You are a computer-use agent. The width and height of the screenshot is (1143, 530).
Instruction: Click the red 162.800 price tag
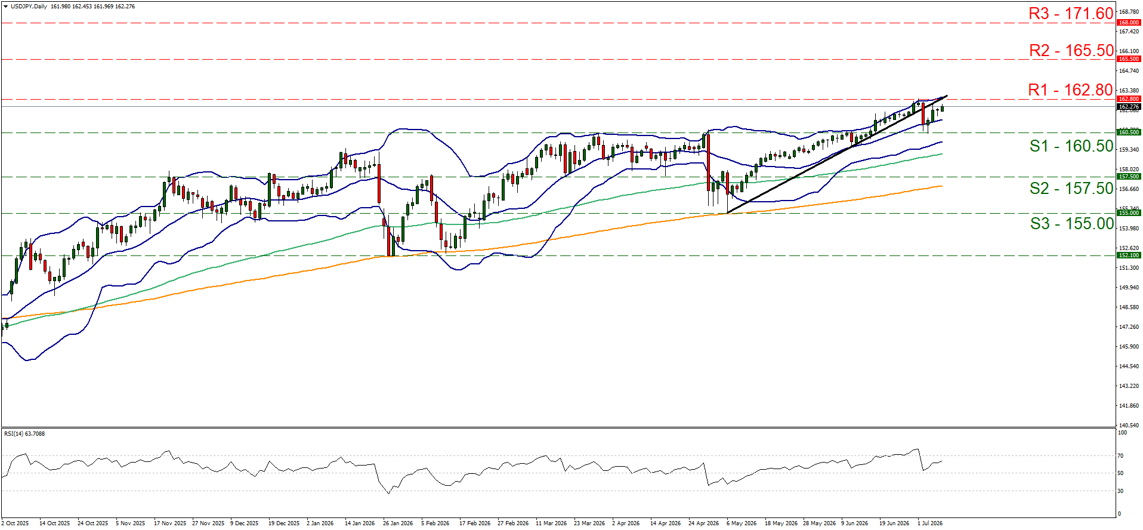pyautogui.click(x=1129, y=99)
